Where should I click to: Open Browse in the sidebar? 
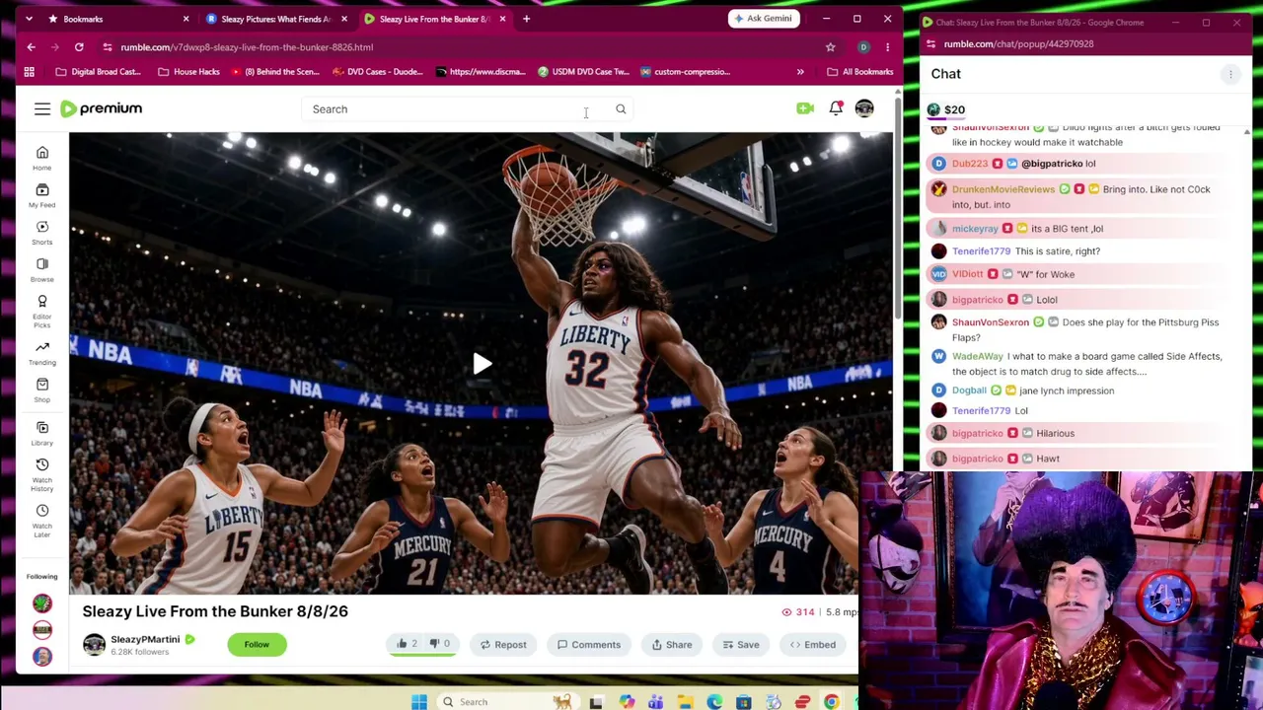(42, 270)
